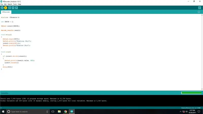Click the 'irrecv.resume();' line

[12, 63]
